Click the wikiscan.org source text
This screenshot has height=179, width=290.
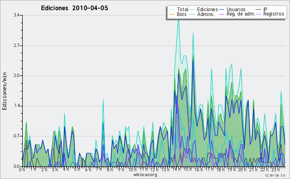coord(145,175)
